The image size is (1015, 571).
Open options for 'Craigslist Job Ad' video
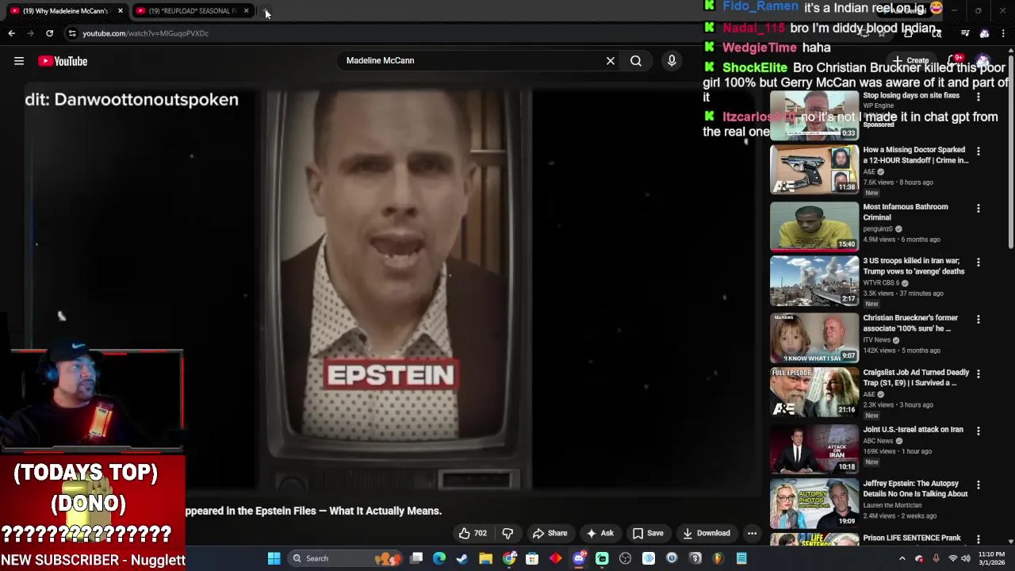[979, 374]
